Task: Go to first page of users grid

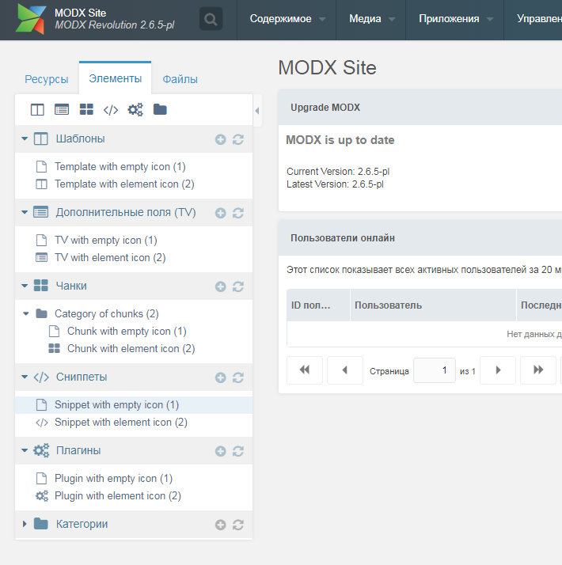Action: 305,370
